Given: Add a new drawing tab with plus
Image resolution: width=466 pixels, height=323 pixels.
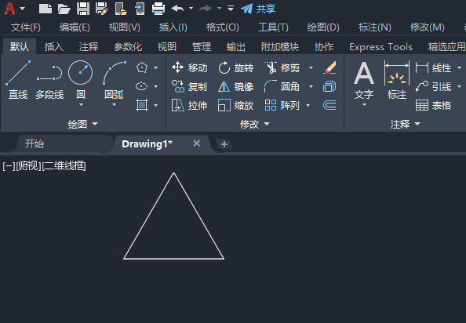Looking at the screenshot, I should [224, 144].
